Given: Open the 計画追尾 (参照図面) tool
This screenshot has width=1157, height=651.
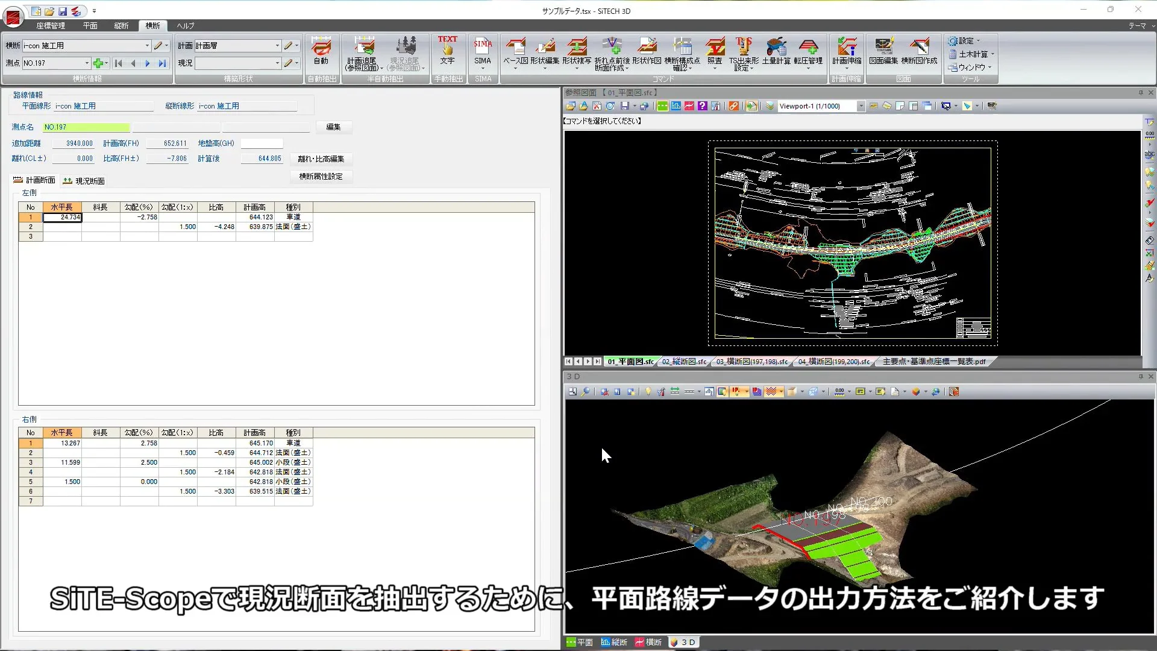Looking at the screenshot, I should (x=364, y=53).
